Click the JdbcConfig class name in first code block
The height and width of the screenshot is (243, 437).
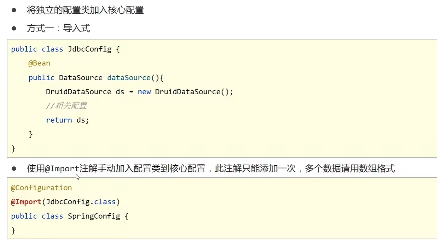point(89,49)
